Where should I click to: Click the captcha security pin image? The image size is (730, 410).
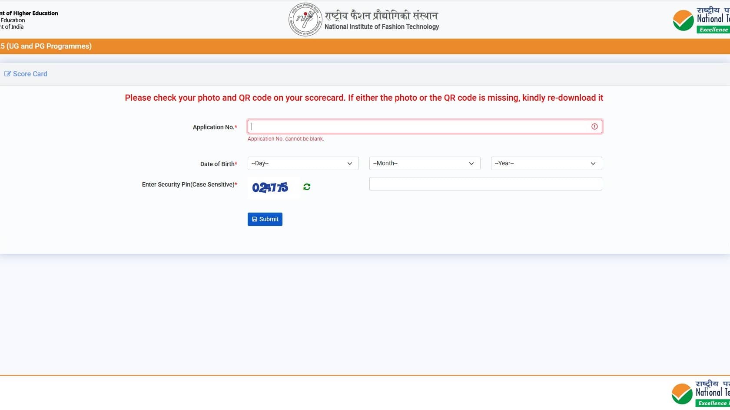(x=270, y=187)
